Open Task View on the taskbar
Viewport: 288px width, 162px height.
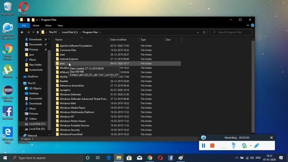coord(98,158)
